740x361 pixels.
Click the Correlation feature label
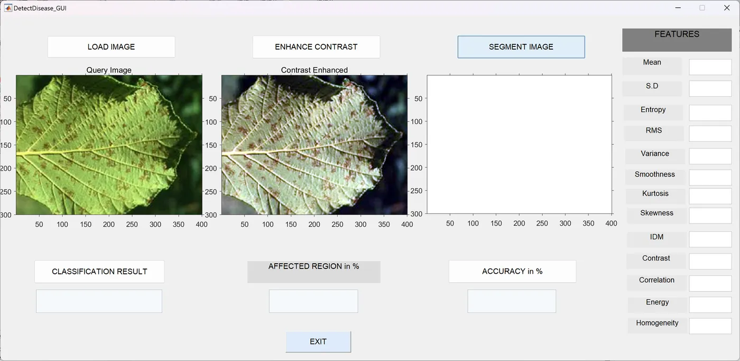657,283
